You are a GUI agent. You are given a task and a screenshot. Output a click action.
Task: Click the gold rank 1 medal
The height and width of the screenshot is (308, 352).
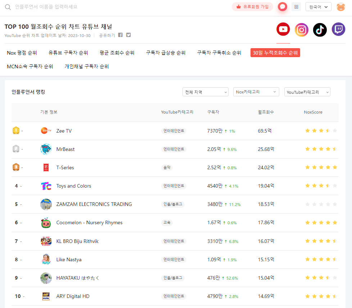click(16, 130)
